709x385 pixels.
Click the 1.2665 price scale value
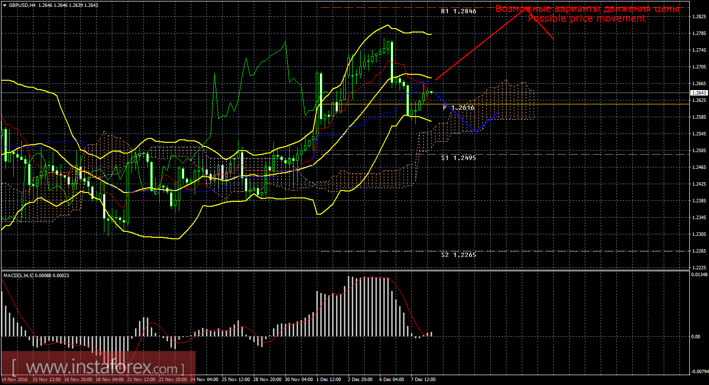(x=698, y=84)
